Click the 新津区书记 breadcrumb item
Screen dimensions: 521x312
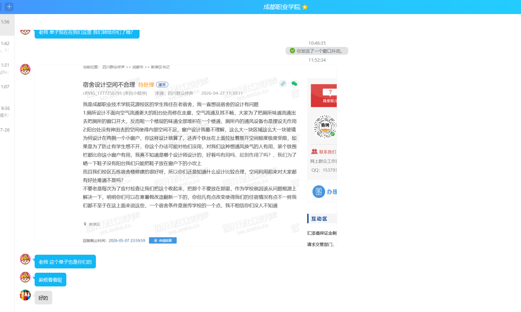click(160, 67)
